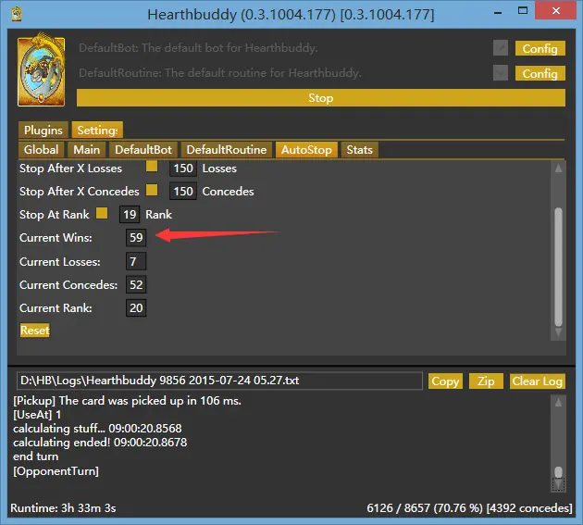583x525 pixels.
Task: Click the settings panel scrollbar thumb
Action: pyautogui.click(x=558, y=266)
